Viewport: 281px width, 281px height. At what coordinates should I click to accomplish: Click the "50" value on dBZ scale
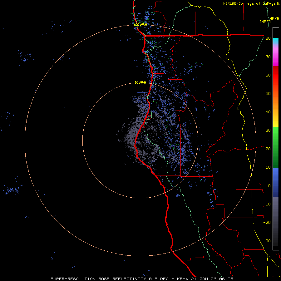click(x=268, y=94)
